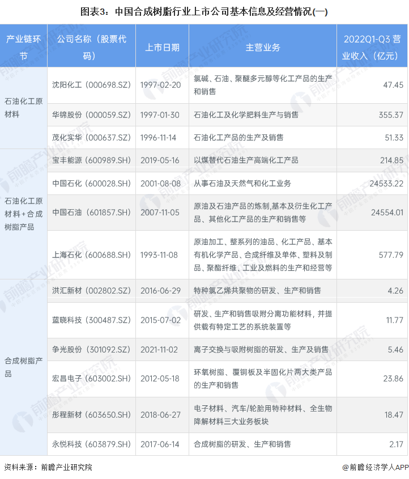Click company cell 上海石化（600688.SH）

(x=91, y=255)
